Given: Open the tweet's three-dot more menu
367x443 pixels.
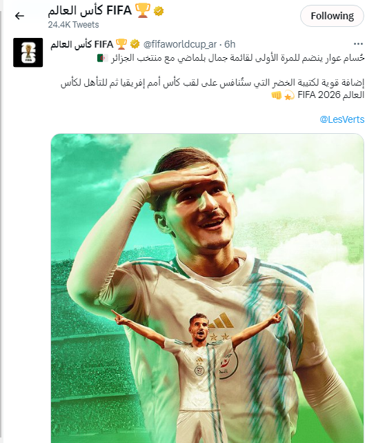Looking at the screenshot, I should click(x=358, y=43).
